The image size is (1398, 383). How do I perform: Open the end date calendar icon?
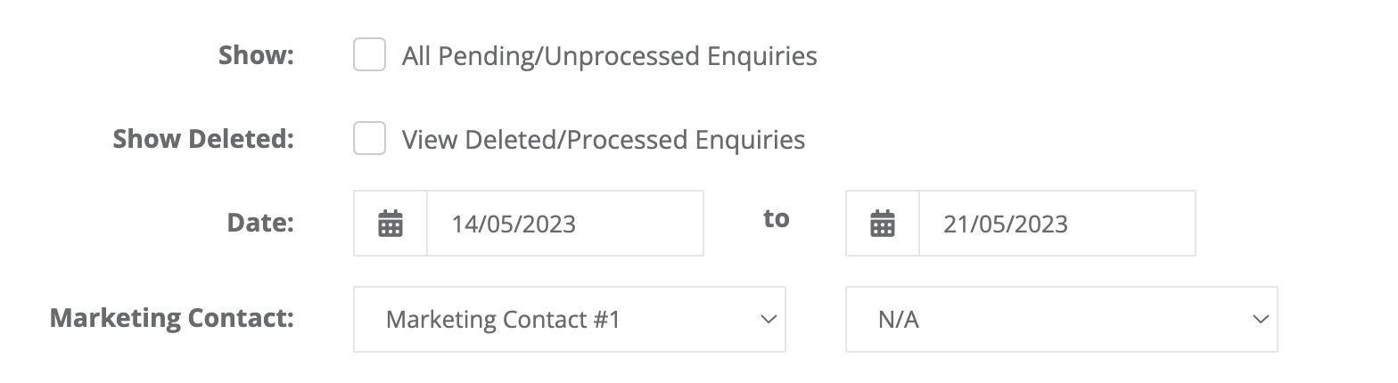[883, 223]
